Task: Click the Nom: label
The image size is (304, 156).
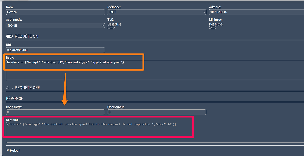Action: click(x=10, y=7)
